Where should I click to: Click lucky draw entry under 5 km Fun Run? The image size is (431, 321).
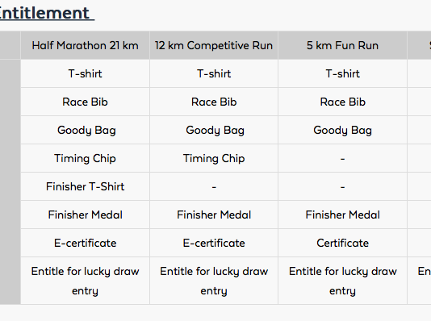pyautogui.click(x=342, y=281)
